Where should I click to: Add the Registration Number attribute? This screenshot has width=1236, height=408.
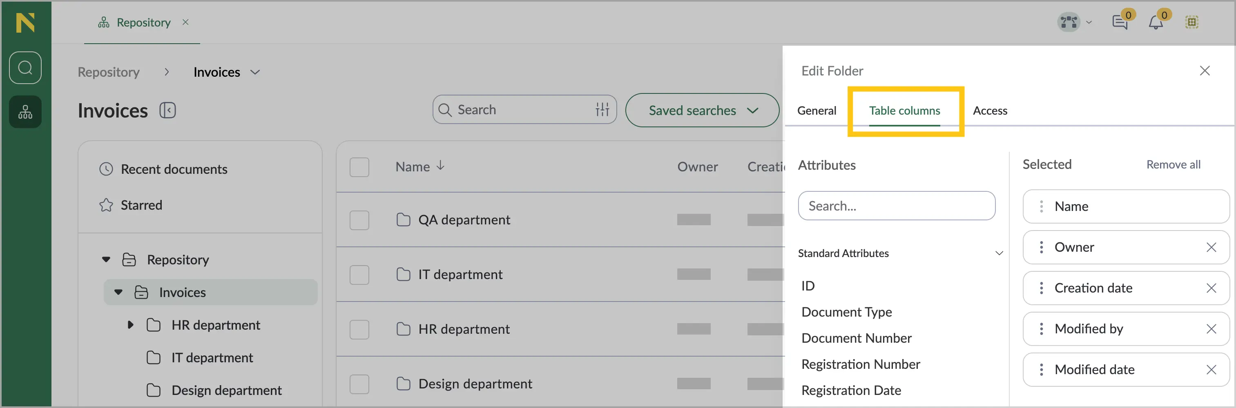[860, 364]
